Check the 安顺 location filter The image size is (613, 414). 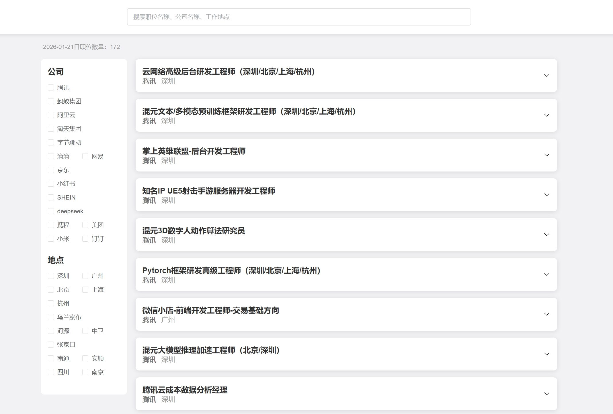[x=85, y=358]
